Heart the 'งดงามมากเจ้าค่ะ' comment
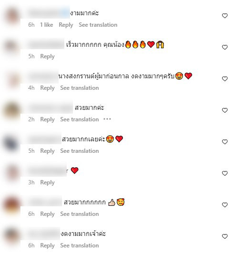232x256 pixels. tap(225, 236)
